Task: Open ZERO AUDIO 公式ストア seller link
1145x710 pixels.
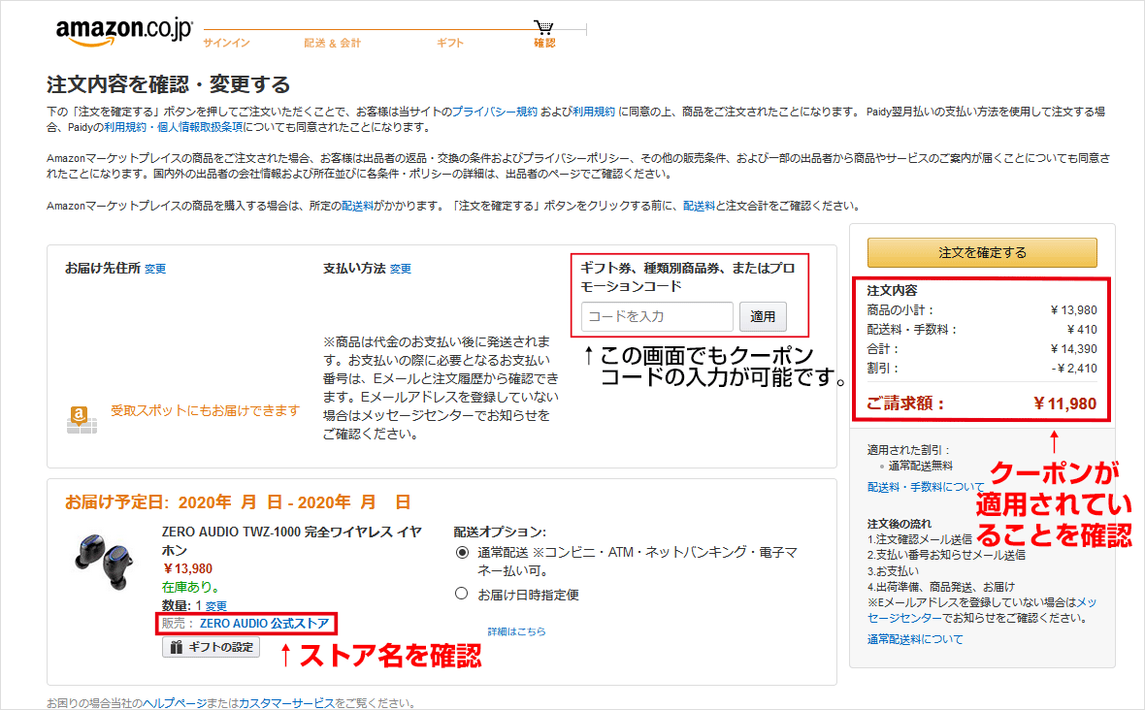Action: (x=264, y=623)
